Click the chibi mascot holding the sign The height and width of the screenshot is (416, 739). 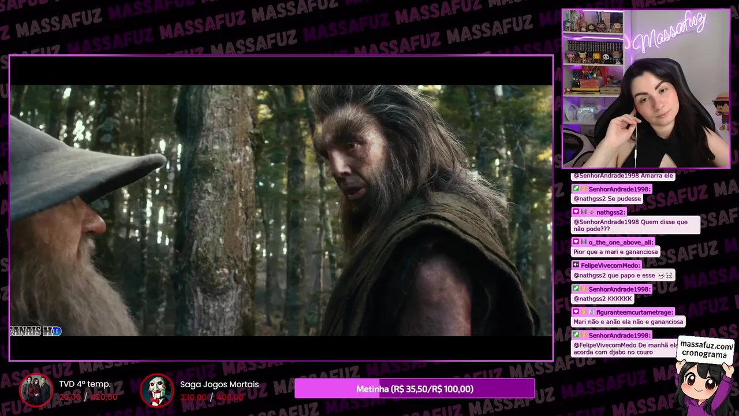704,386
